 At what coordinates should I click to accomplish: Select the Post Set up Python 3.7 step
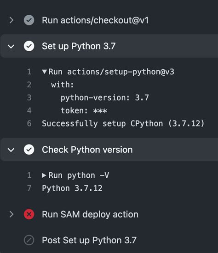[x=89, y=241]
